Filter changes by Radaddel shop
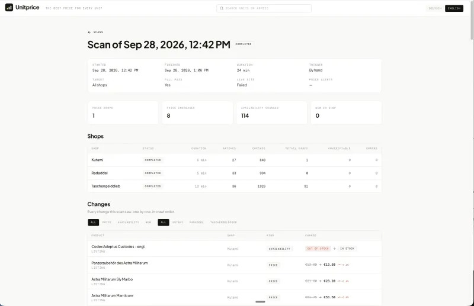Viewport: 474px width, 306px height. coord(197,223)
